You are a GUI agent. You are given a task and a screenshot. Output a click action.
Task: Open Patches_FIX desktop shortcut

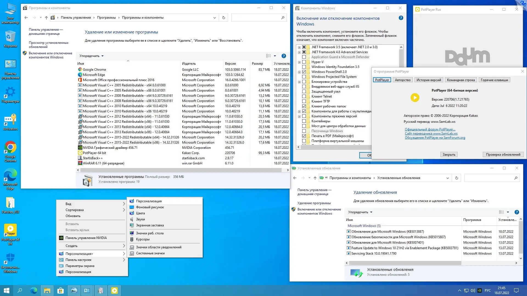coord(10,204)
